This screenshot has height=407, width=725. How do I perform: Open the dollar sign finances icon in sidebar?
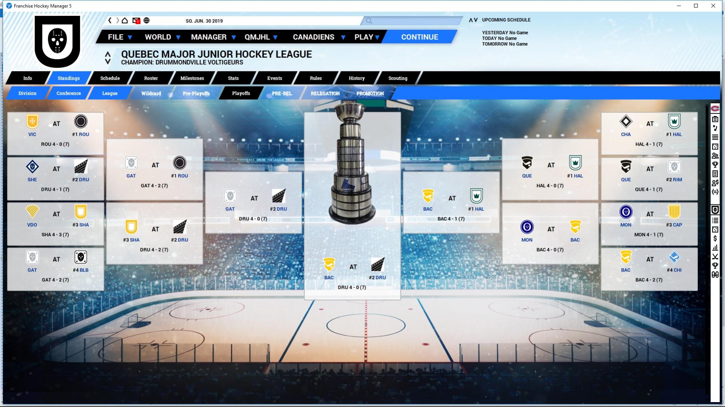point(715,238)
